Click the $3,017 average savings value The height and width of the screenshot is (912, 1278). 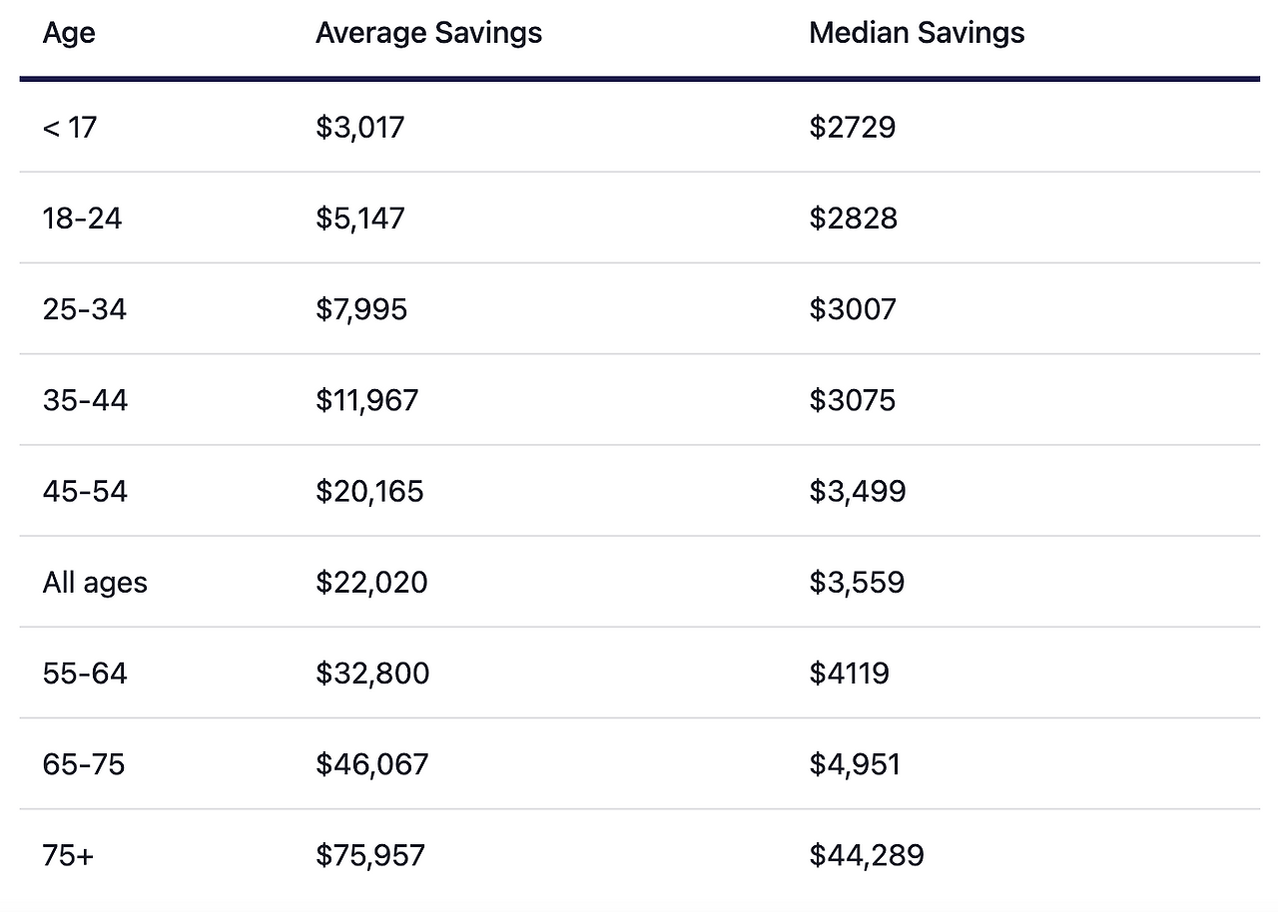360,127
